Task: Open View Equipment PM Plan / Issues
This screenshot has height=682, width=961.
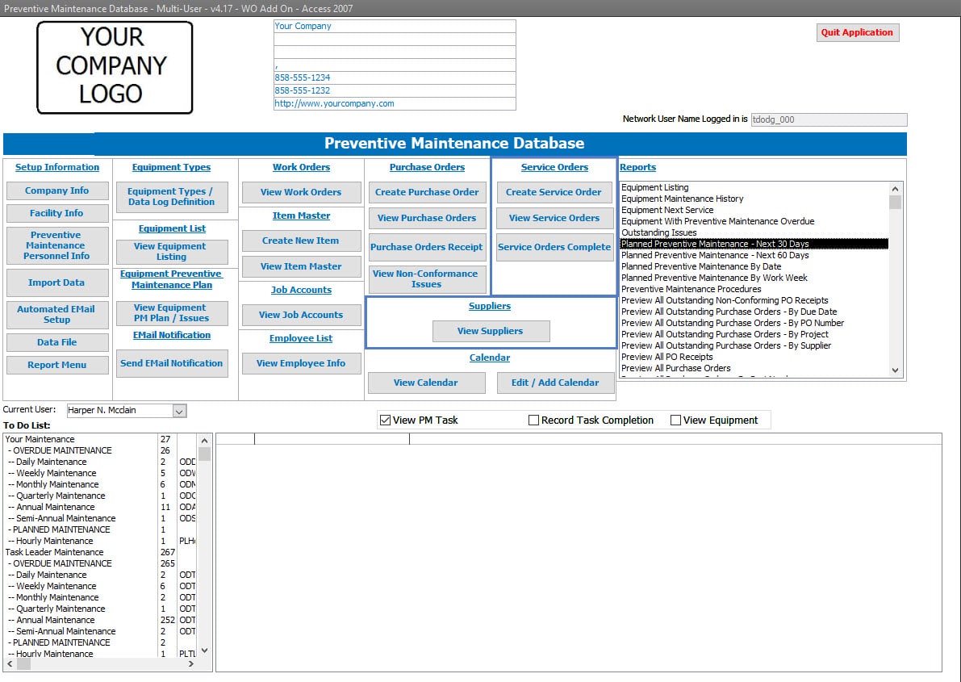Action: [x=172, y=313]
